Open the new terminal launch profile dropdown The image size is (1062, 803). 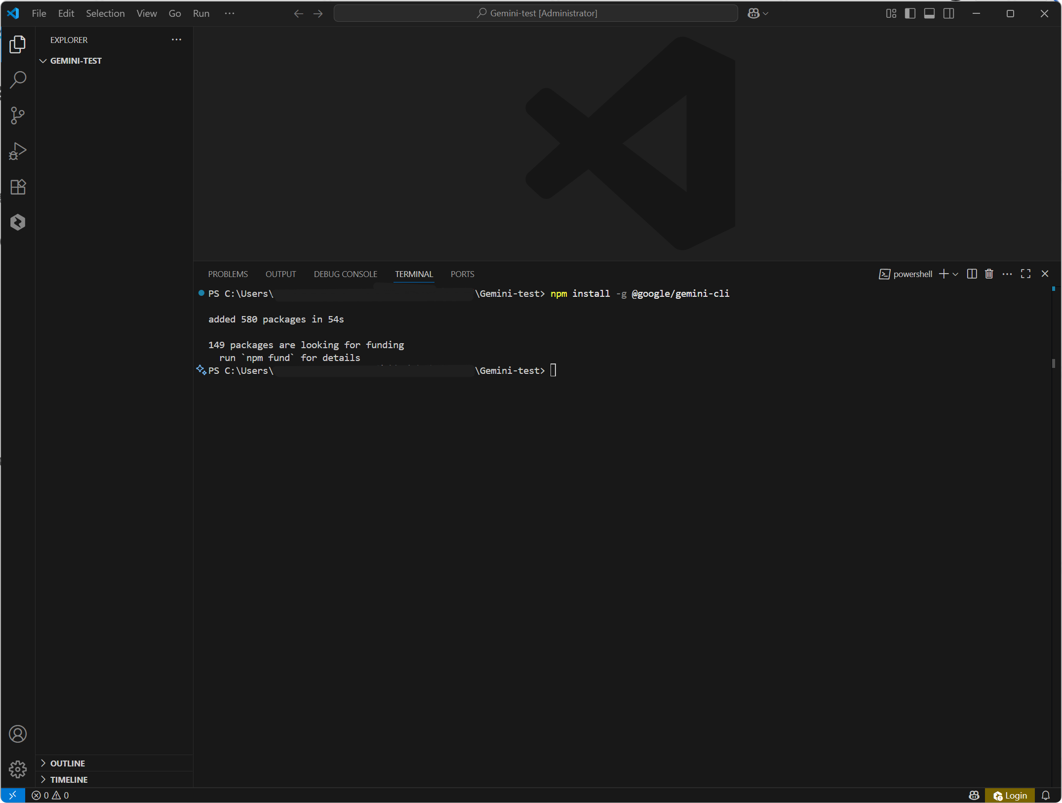click(x=955, y=274)
